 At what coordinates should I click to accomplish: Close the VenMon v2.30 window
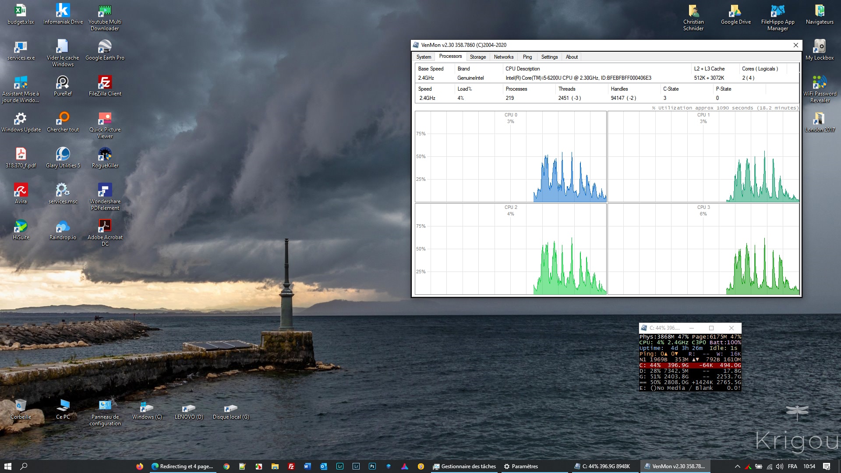point(796,45)
